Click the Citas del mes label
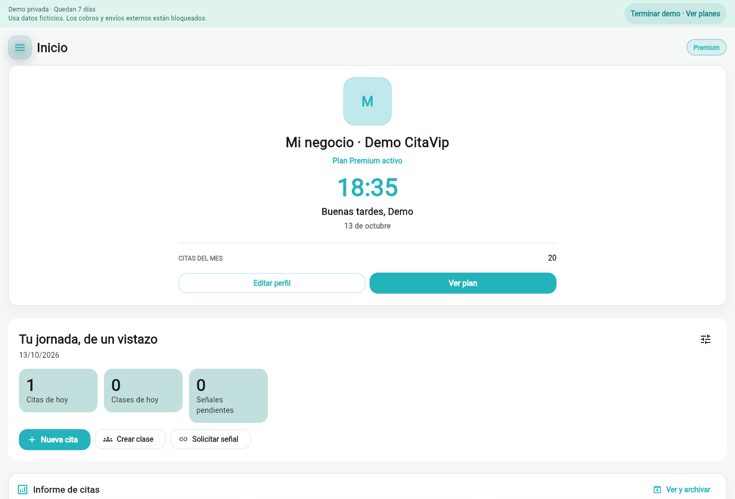735x499 pixels. pos(201,258)
